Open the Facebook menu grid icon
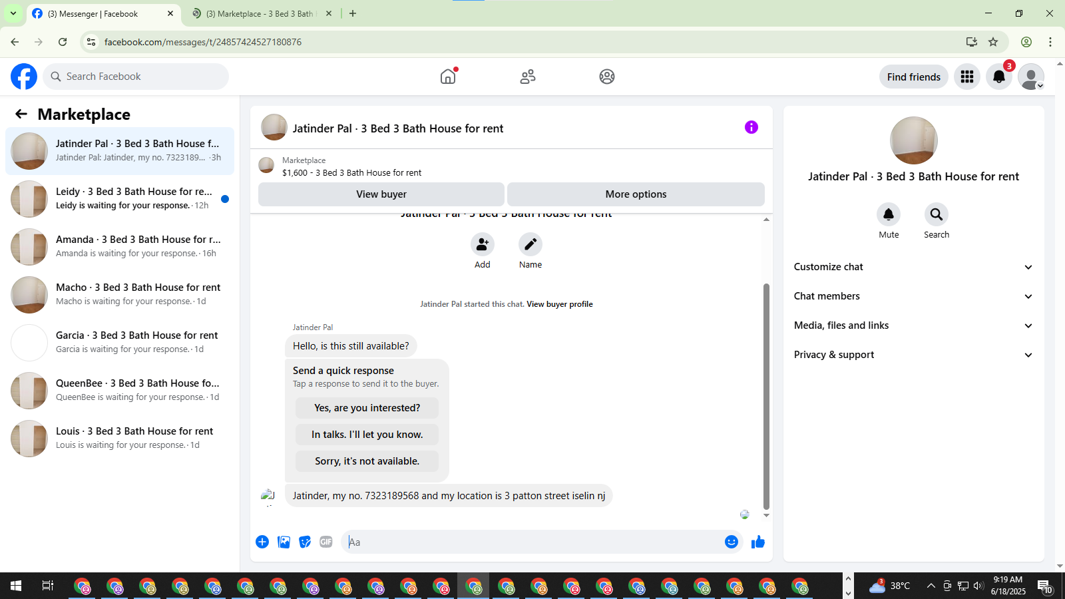The width and height of the screenshot is (1065, 599). pos(967,77)
